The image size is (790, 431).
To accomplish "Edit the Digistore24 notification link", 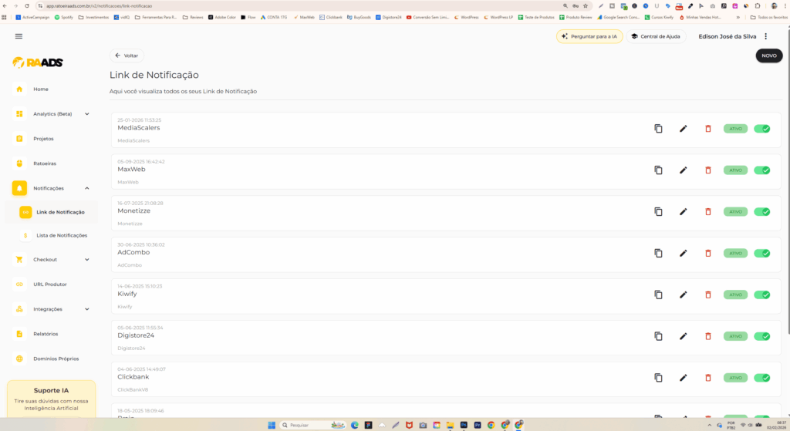I will pos(684,336).
